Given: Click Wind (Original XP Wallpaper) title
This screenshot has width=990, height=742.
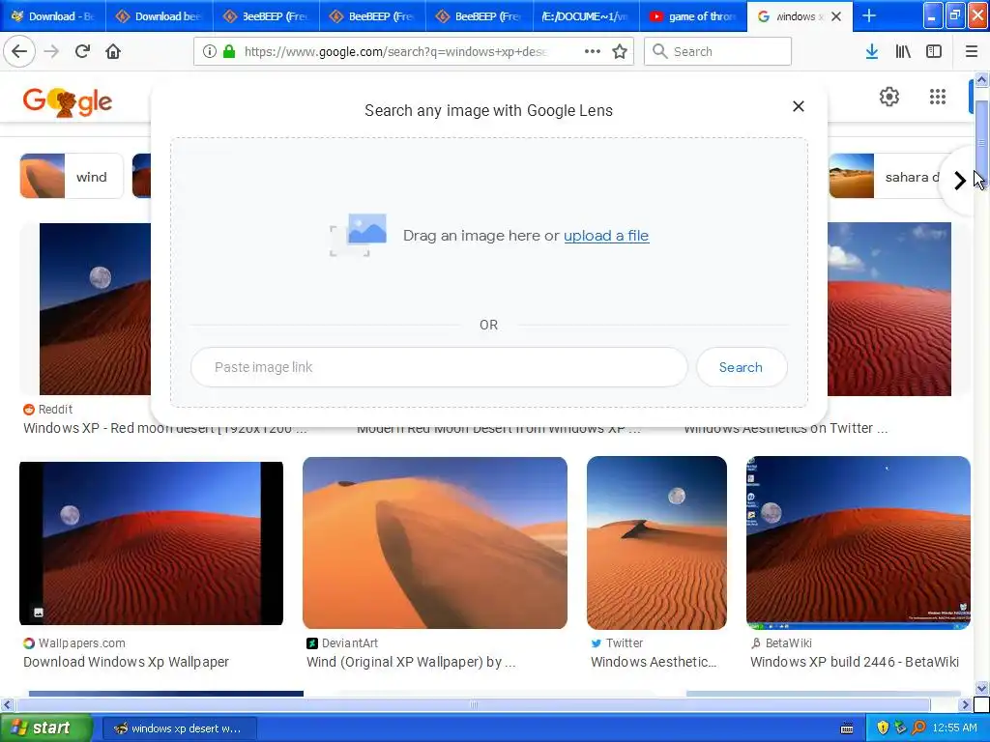Looking at the screenshot, I should point(411,662).
